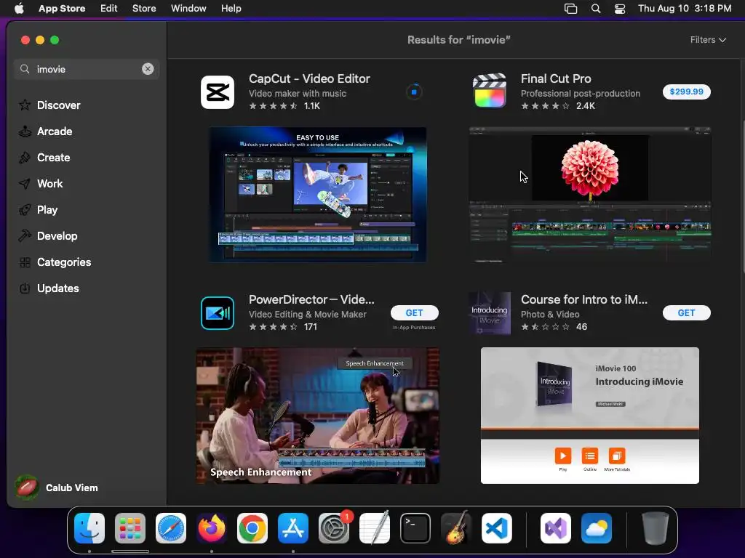Viewport: 745px width, 558px height.
Task: Open Control Center in menu bar
Action: pyautogui.click(x=620, y=9)
